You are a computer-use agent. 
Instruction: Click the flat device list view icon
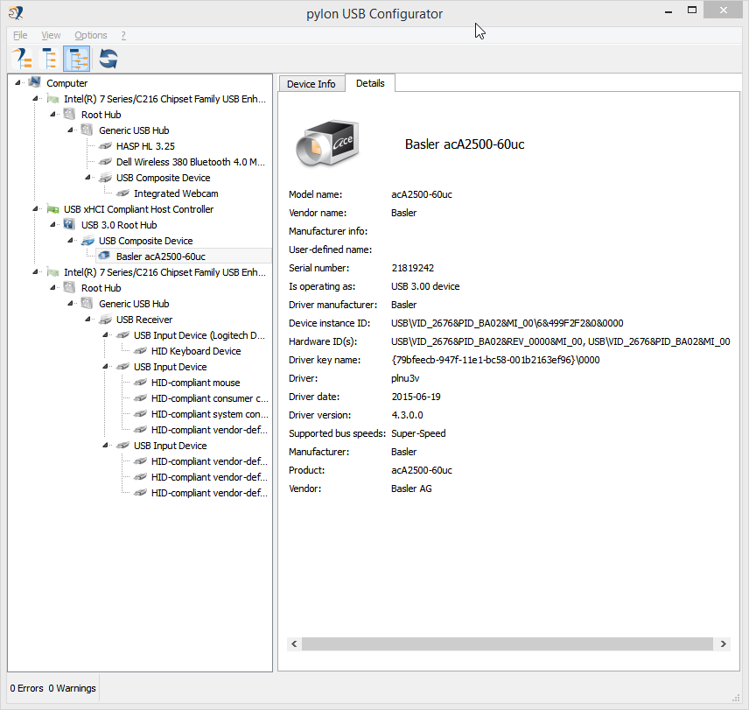tap(49, 60)
